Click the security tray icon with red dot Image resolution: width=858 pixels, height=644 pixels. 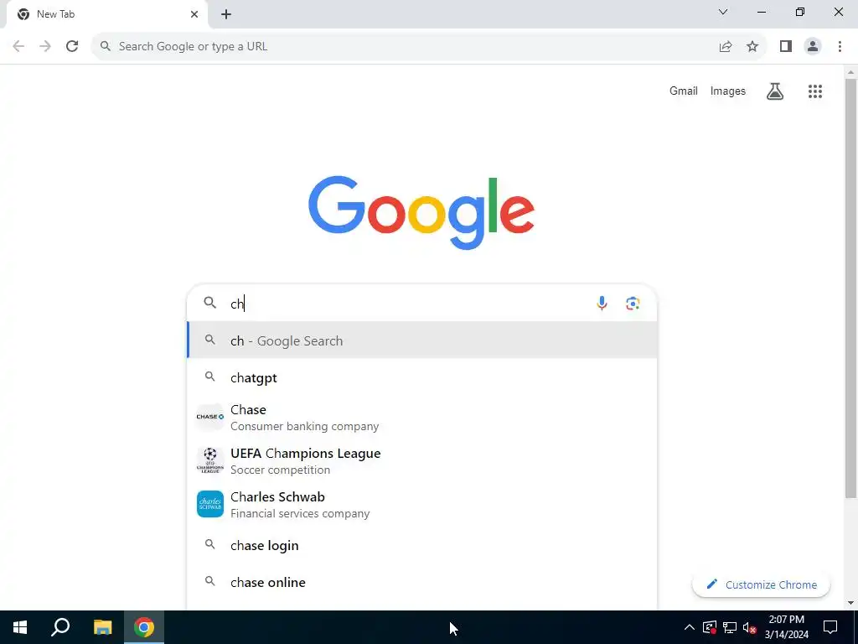pos(710,627)
